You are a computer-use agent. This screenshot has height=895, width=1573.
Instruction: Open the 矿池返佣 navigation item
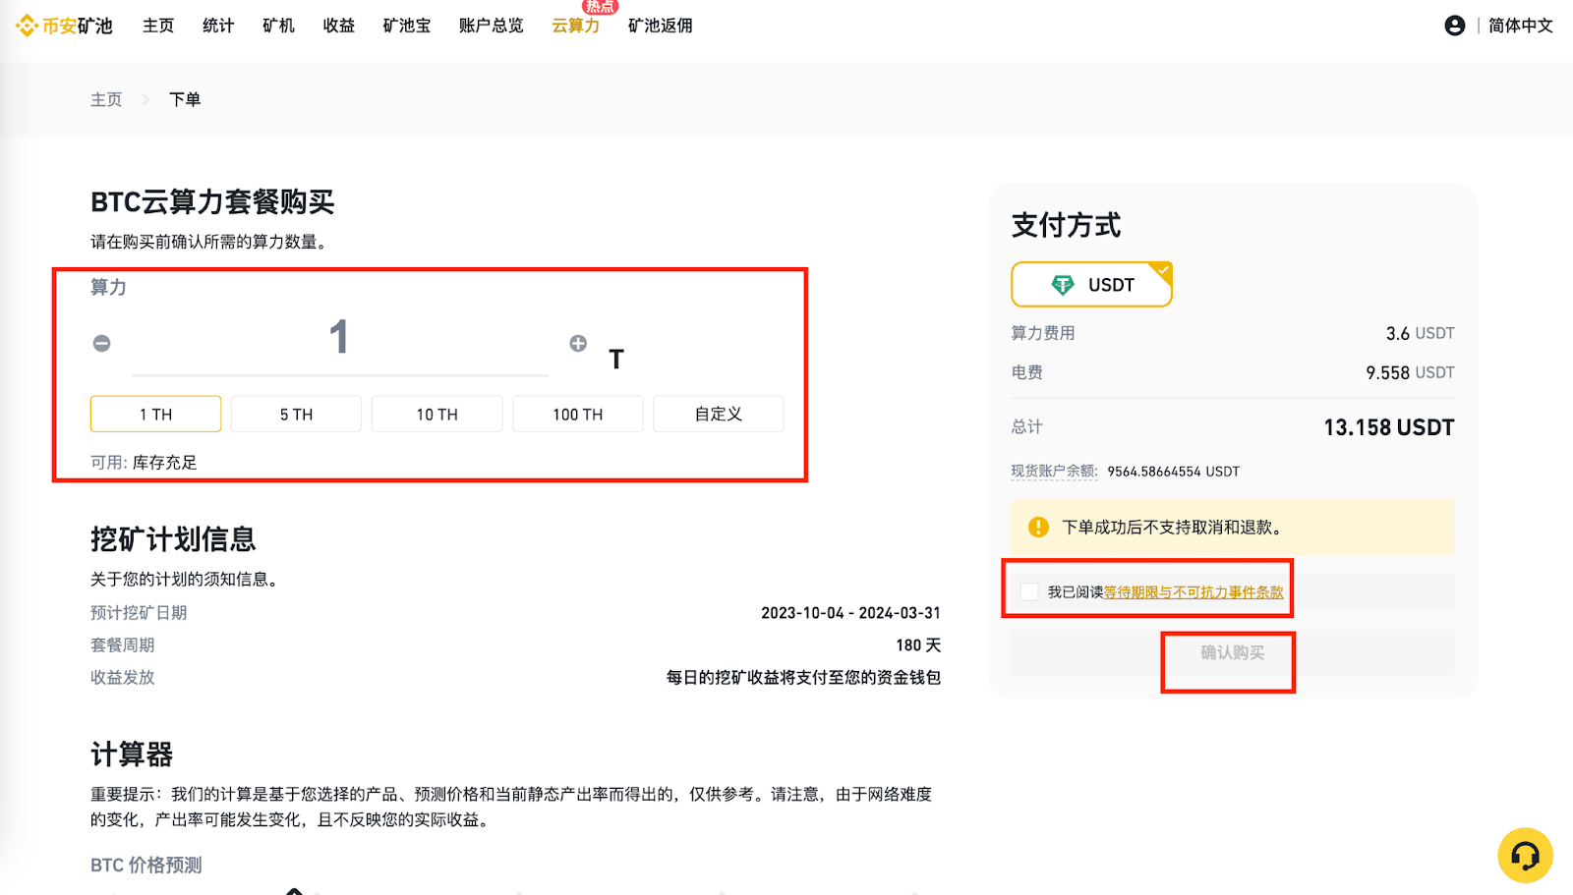(x=661, y=26)
